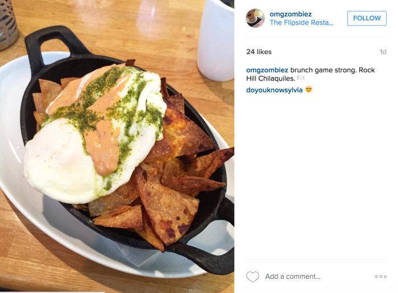Click the white mug in the photo
This screenshot has height=293, width=398.
[215, 39]
